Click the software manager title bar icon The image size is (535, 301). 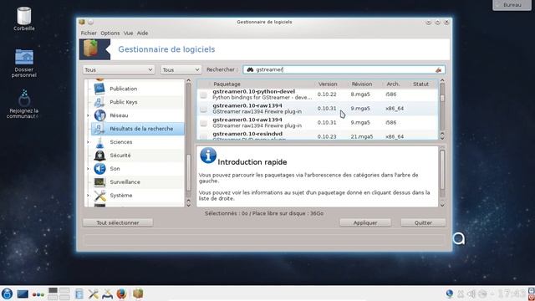[x=82, y=23]
